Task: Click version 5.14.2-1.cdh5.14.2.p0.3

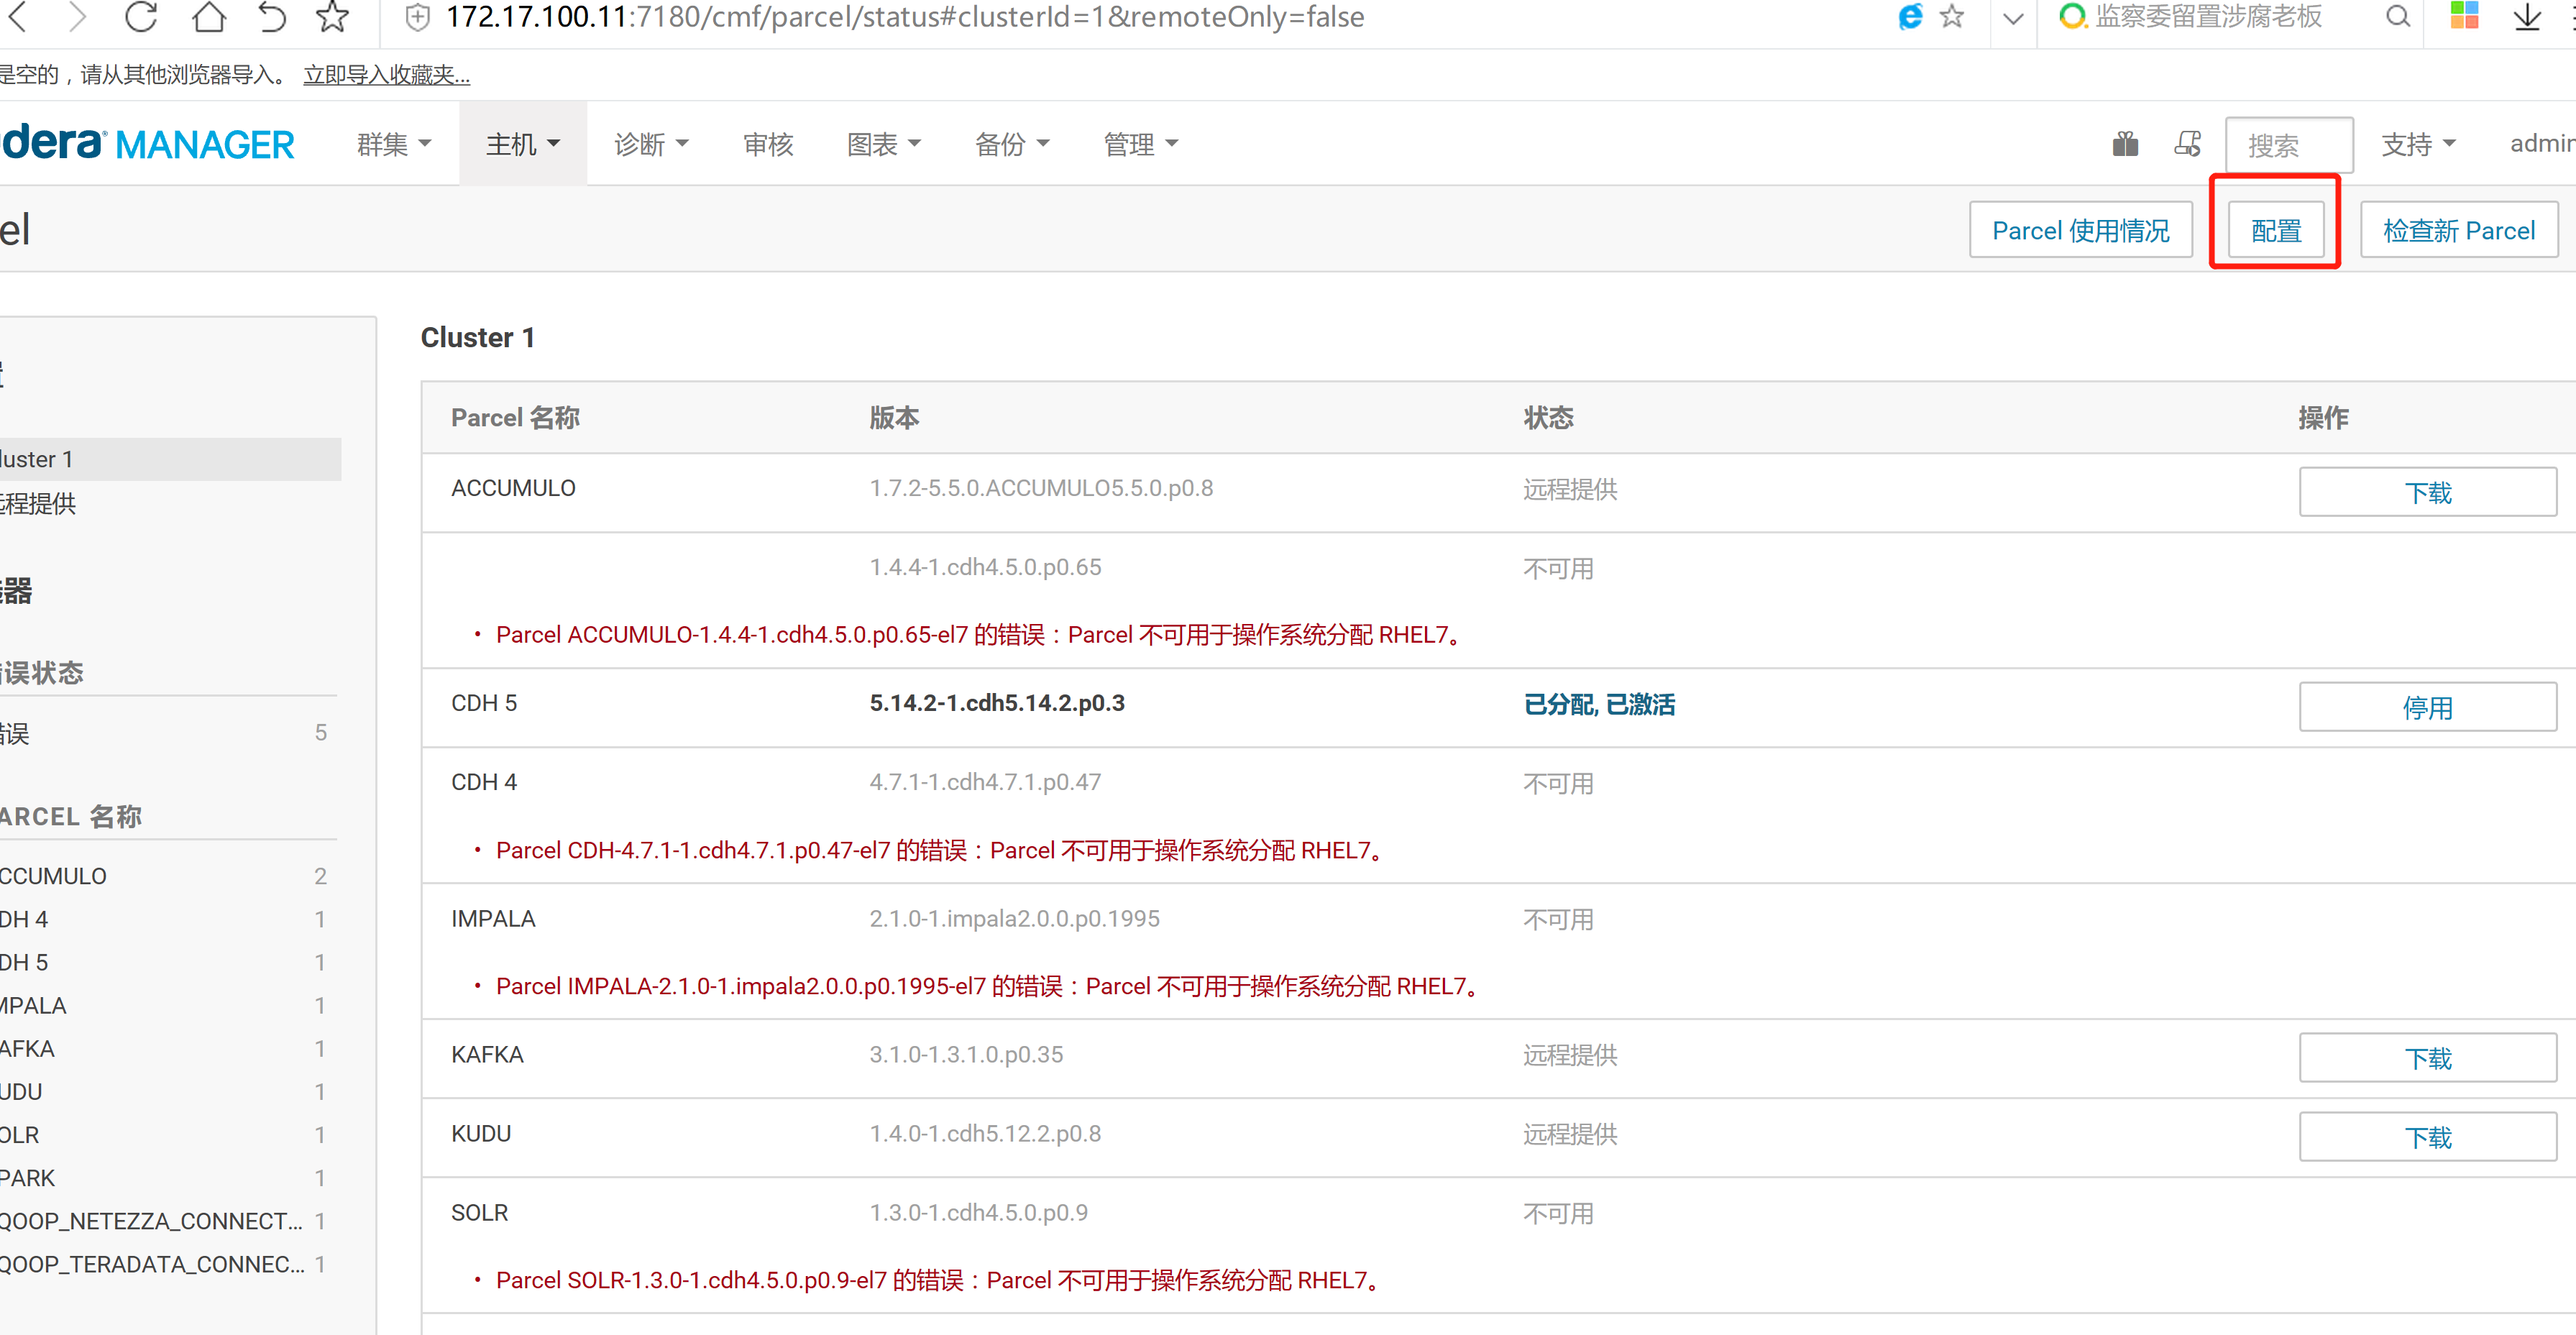Action: click(x=997, y=703)
